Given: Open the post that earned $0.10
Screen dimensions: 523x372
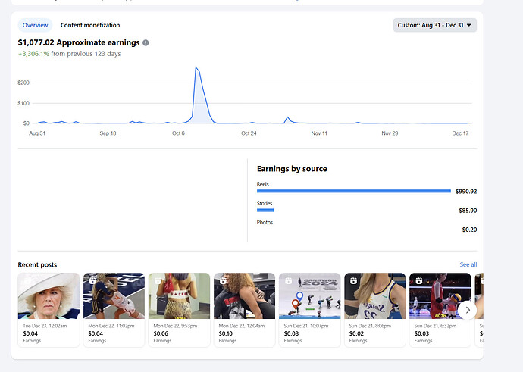Looking at the screenshot, I should coord(244,295).
